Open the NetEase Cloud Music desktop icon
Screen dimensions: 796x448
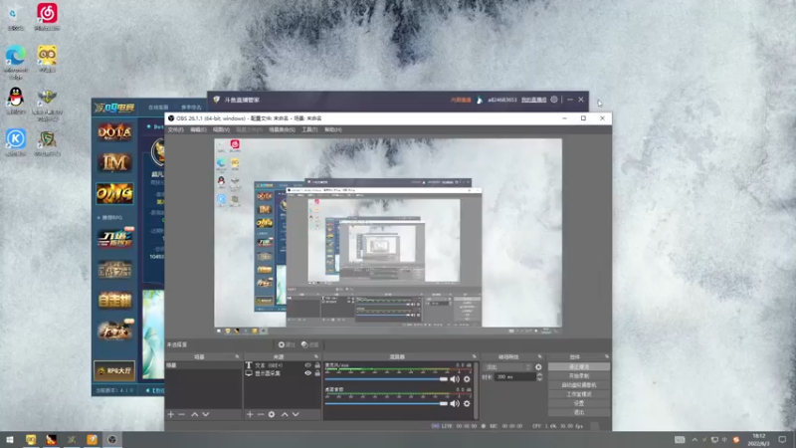coord(47,16)
